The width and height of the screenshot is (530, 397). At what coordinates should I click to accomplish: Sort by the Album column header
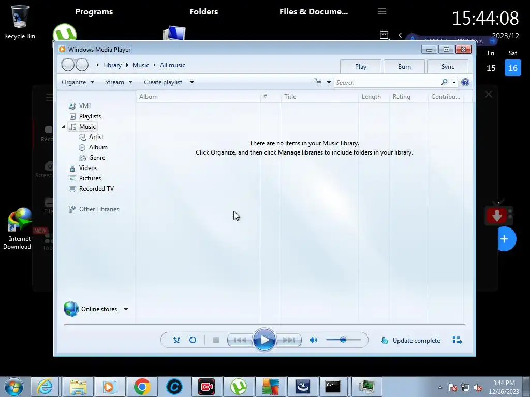[198, 97]
